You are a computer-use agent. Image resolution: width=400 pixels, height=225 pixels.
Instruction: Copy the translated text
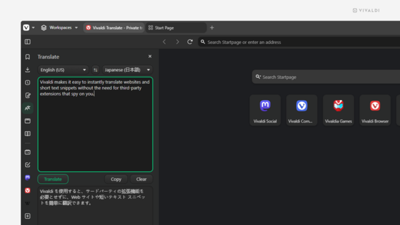point(116,179)
